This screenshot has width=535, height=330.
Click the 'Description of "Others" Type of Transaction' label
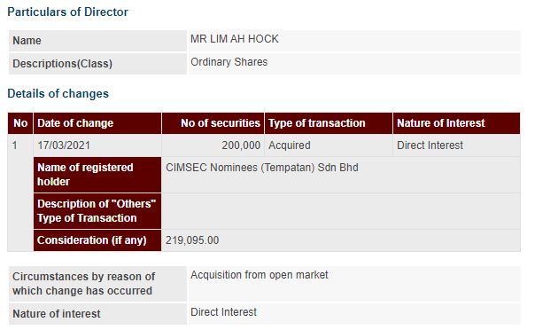[97, 211]
